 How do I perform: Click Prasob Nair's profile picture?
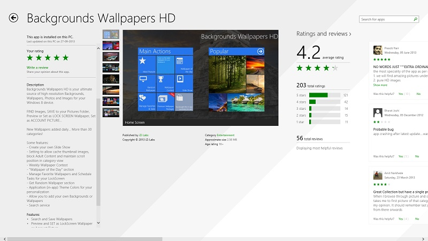tap(378, 50)
